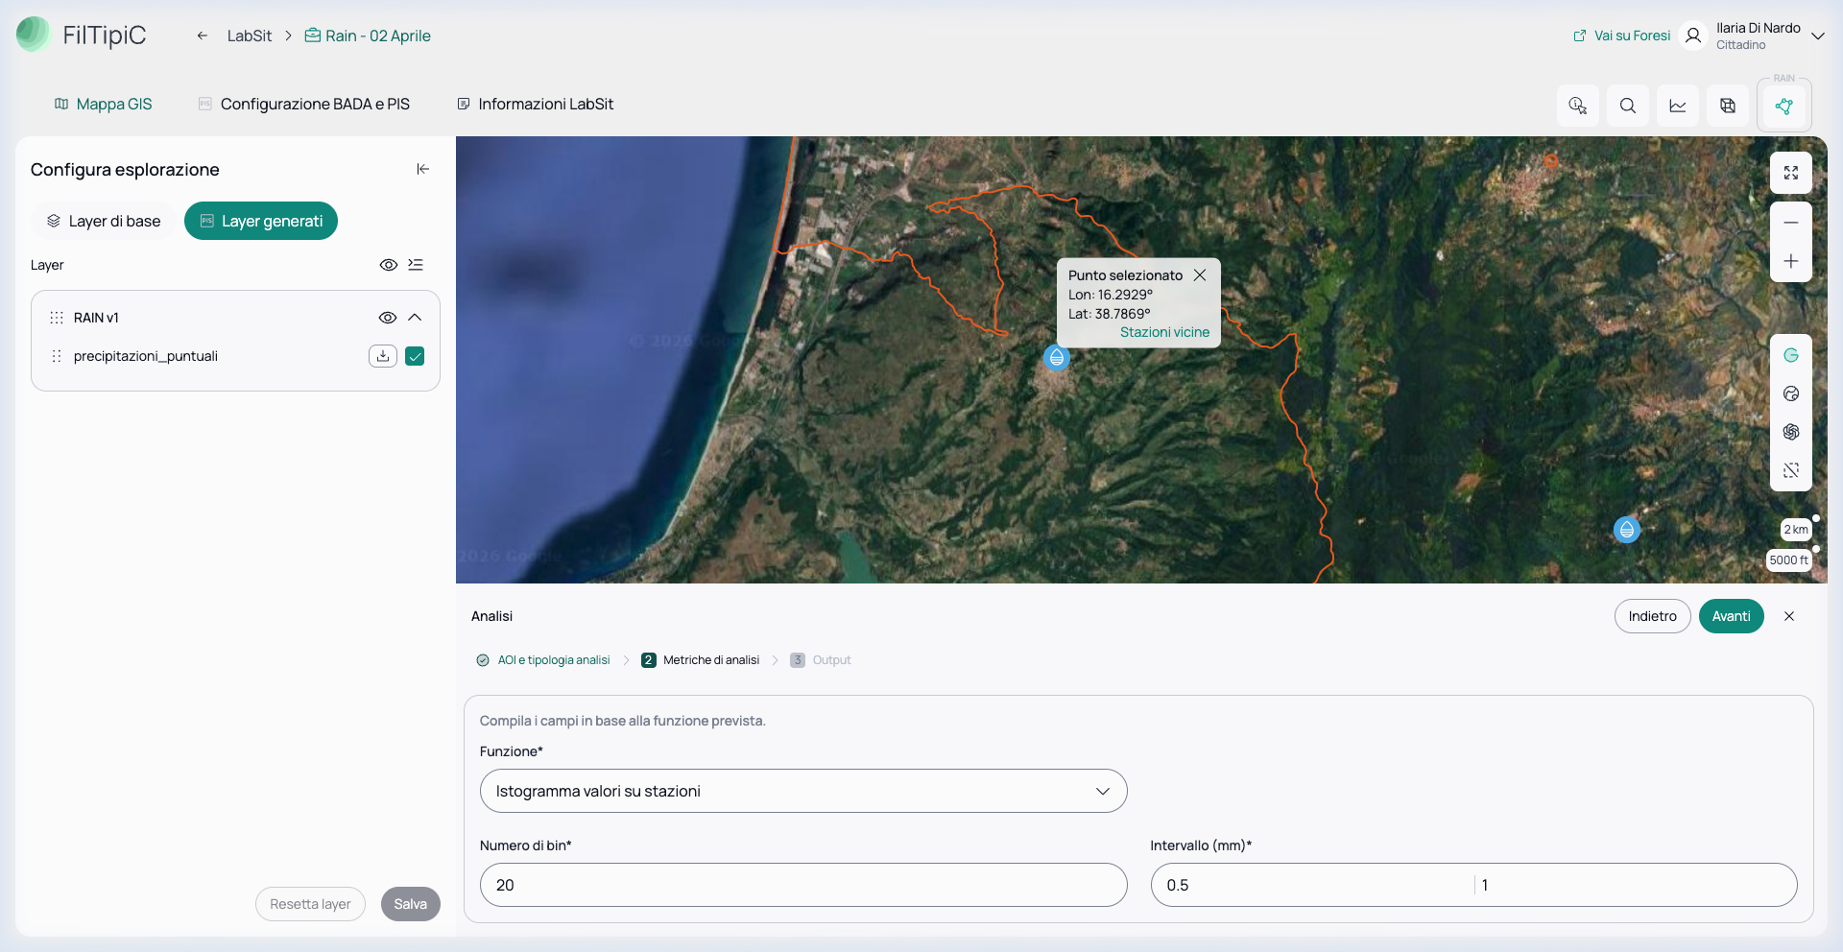Open the LabSit breadcrumb
The height and width of the screenshot is (952, 1843).
tap(250, 36)
